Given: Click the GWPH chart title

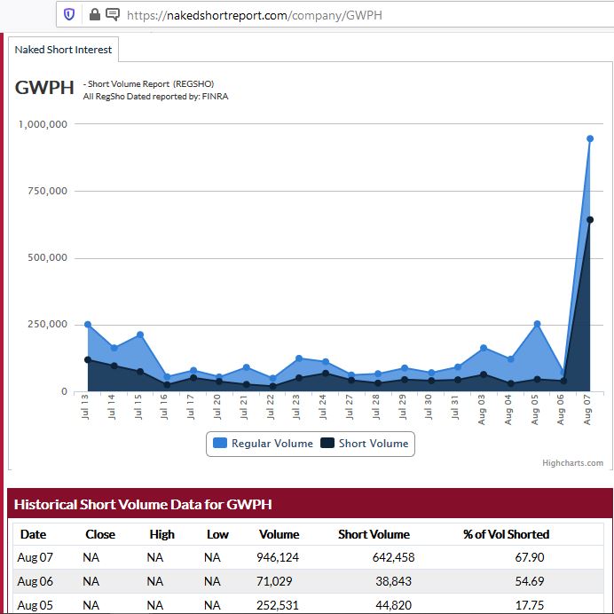Looking at the screenshot, I should pos(44,88).
